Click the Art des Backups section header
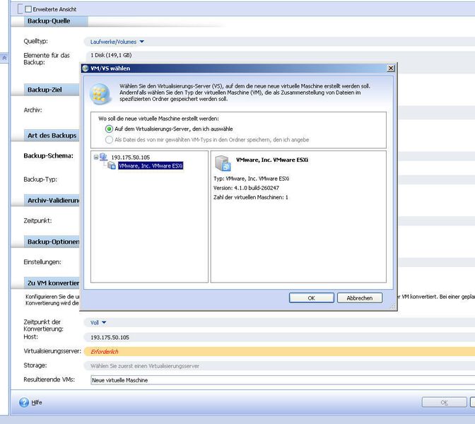The image size is (475, 424). coord(52,136)
